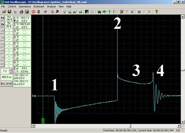Click the vertical scrollbar thumb beside the waveform
Image resolution: width=185 pixels, height=133 pixels.
pos(183,70)
